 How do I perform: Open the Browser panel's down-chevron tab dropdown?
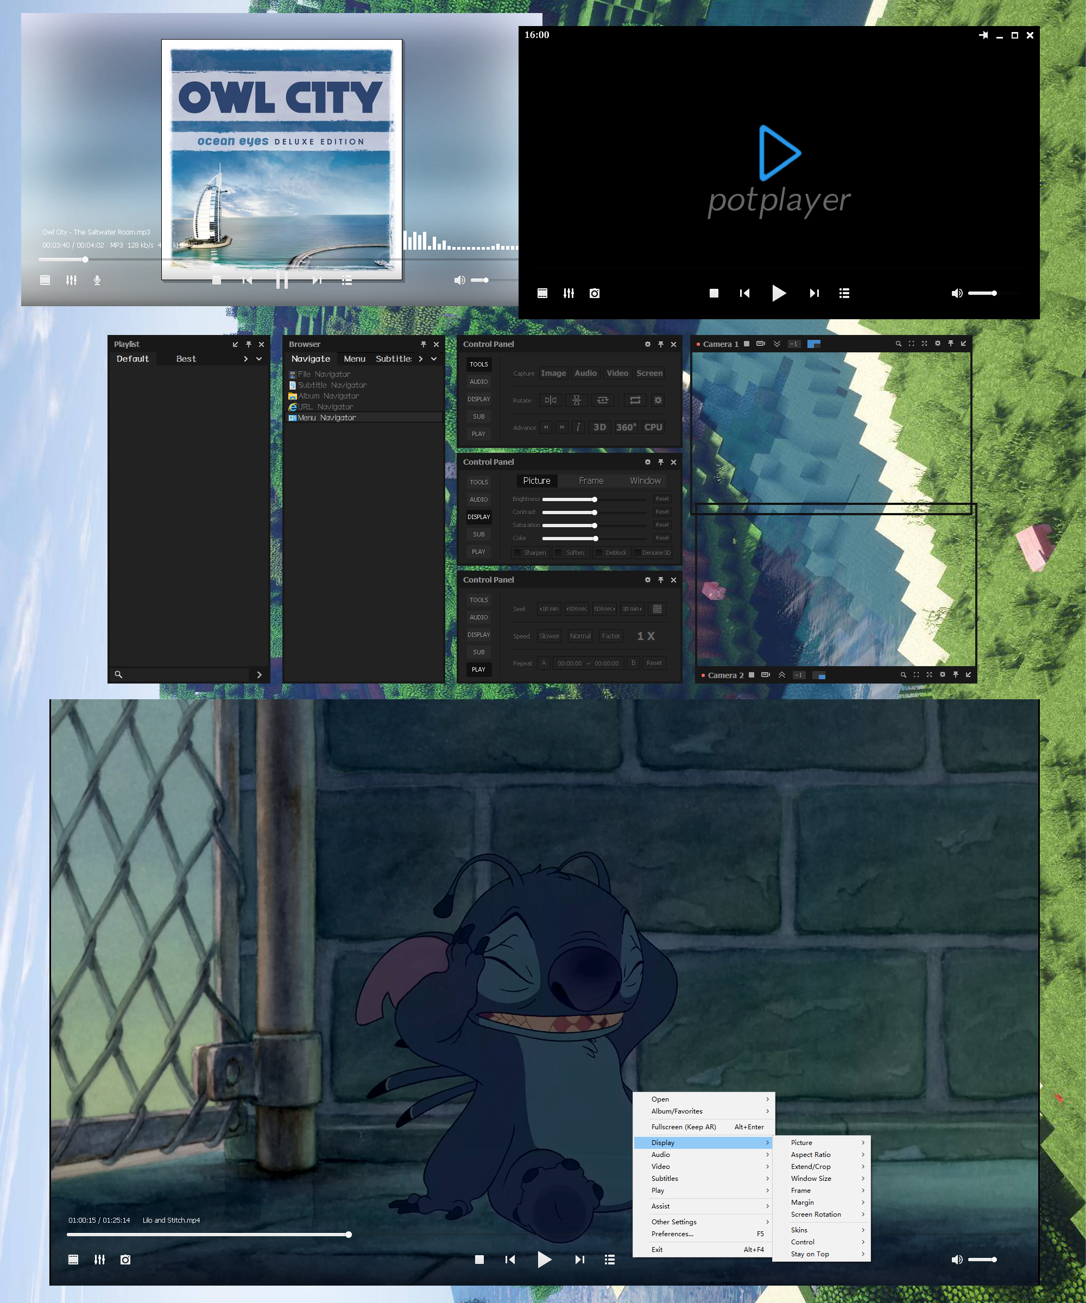pos(434,359)
